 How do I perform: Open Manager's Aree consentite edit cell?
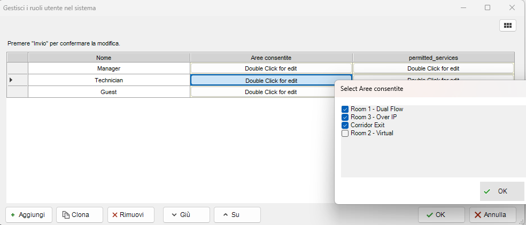click(270, 68)
